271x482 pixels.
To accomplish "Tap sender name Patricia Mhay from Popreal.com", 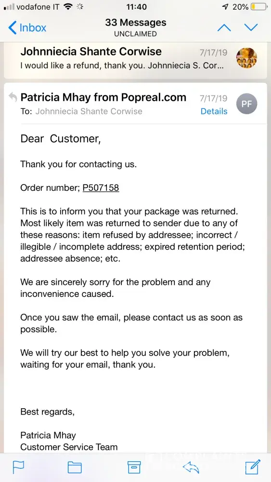I will click(103, 97).
